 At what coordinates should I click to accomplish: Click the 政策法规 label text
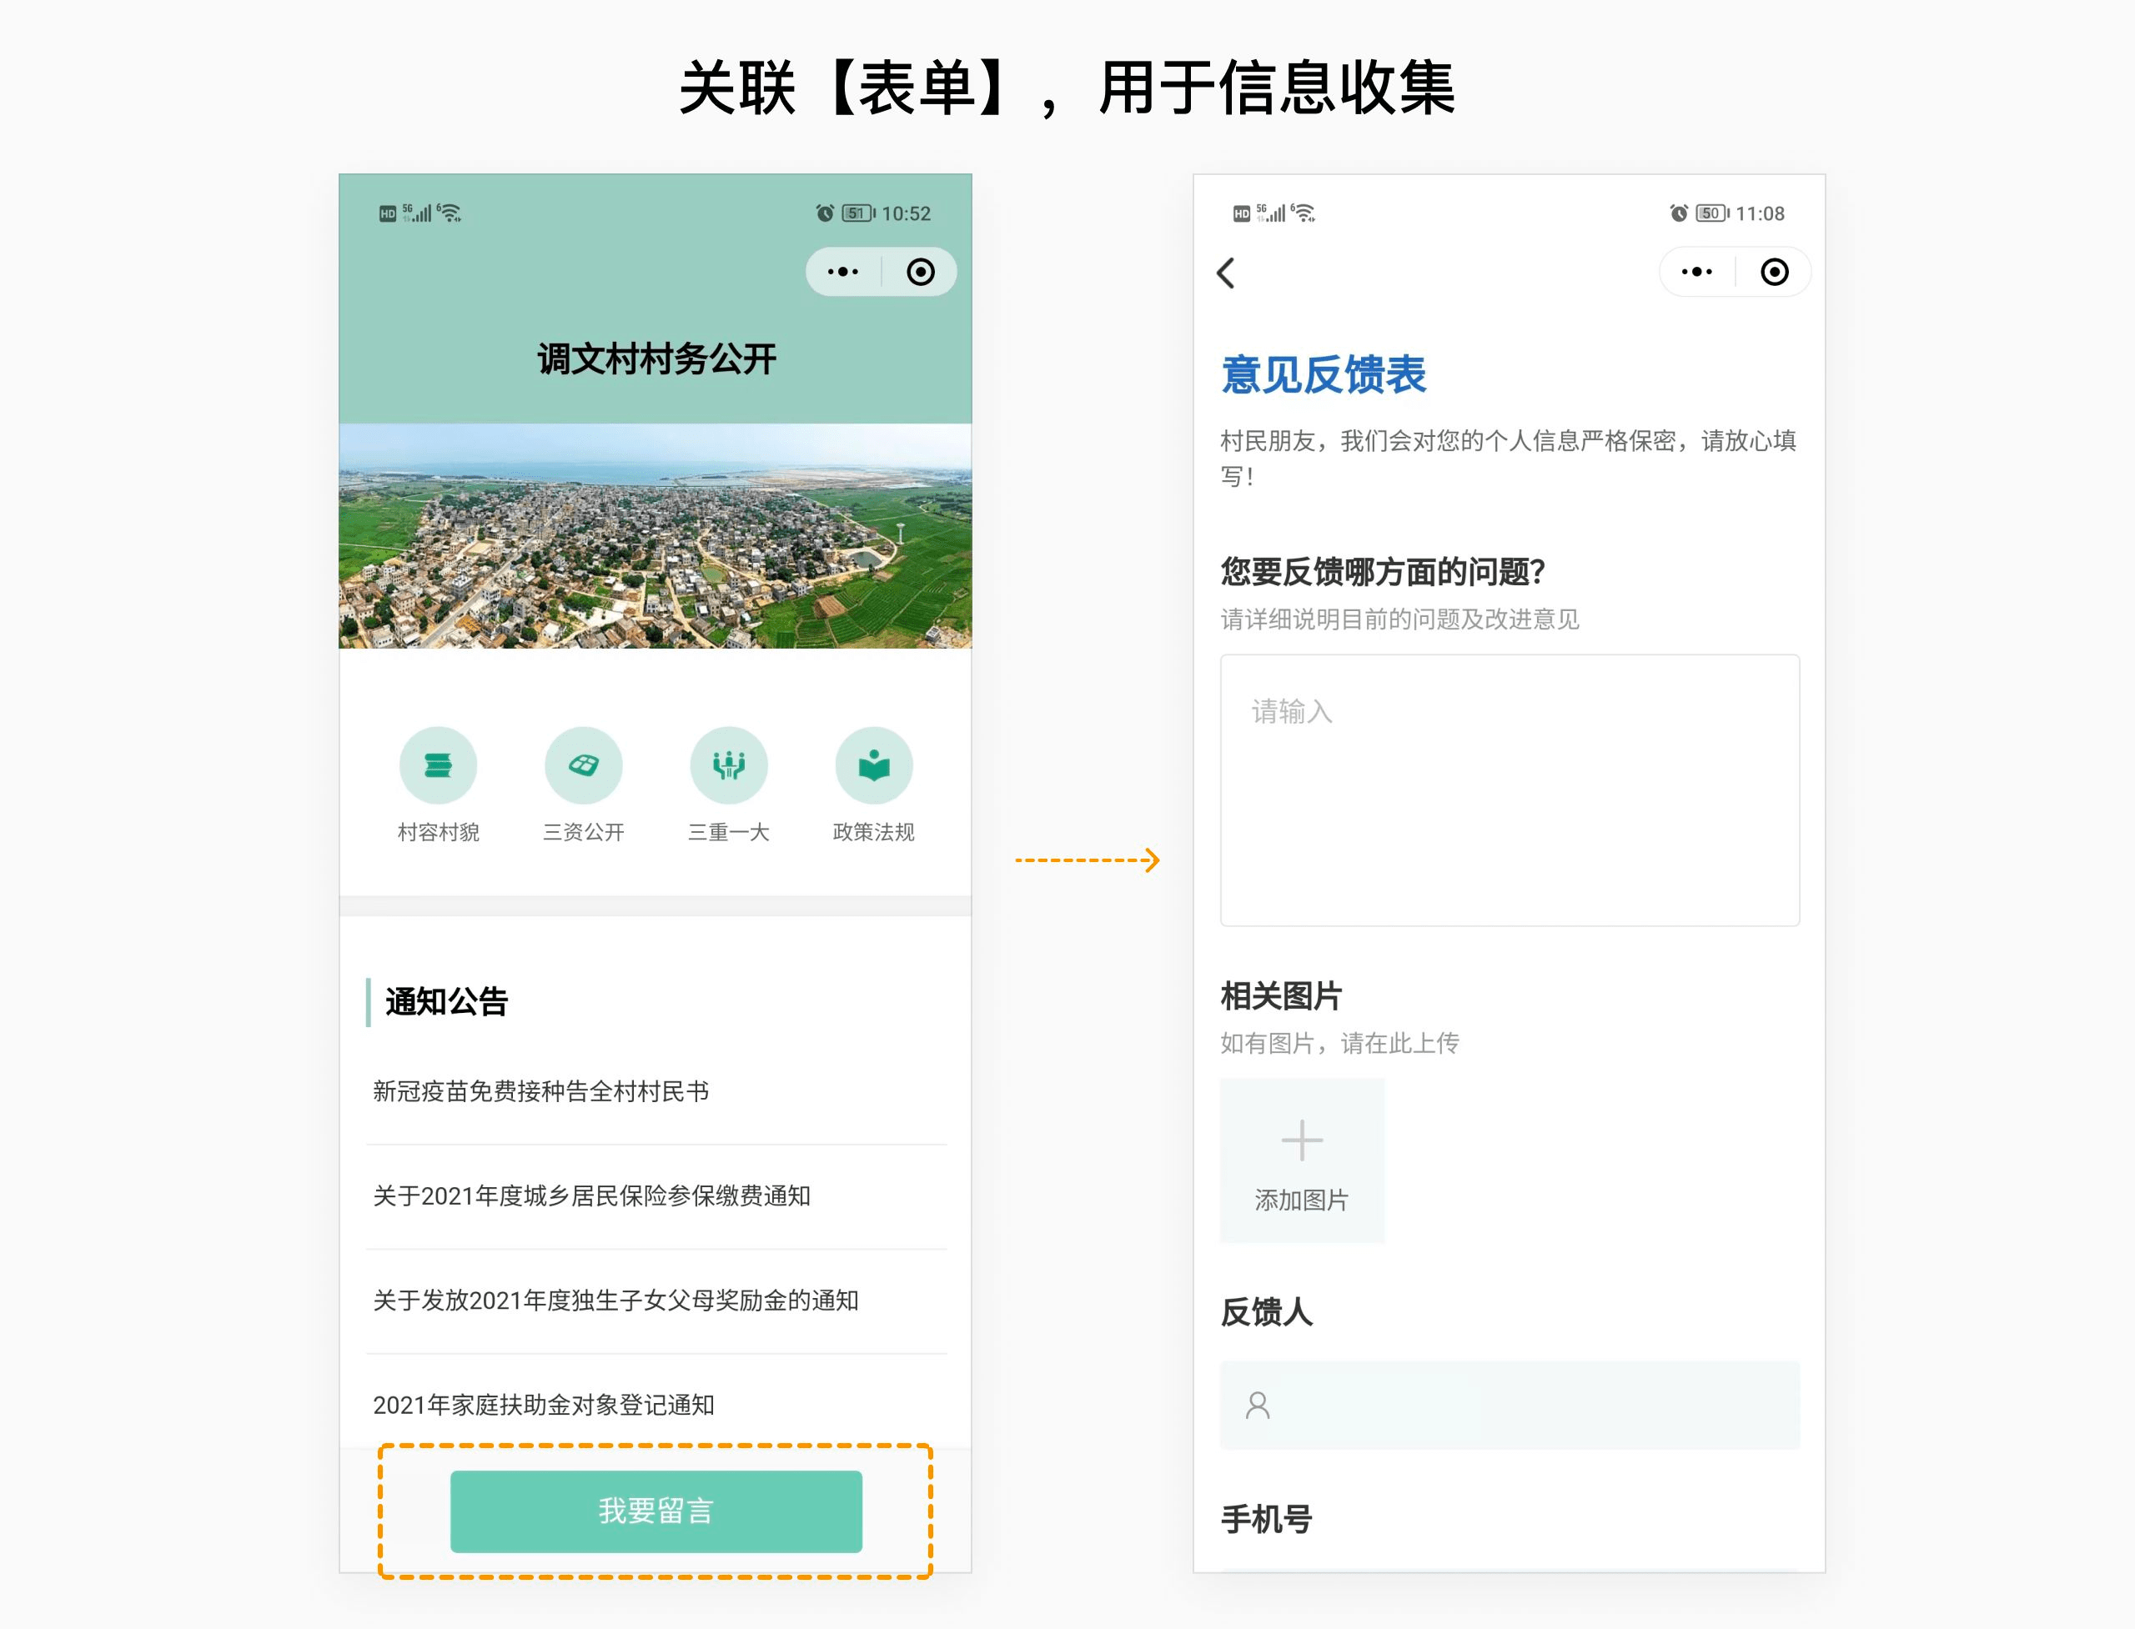click(874, 832)
